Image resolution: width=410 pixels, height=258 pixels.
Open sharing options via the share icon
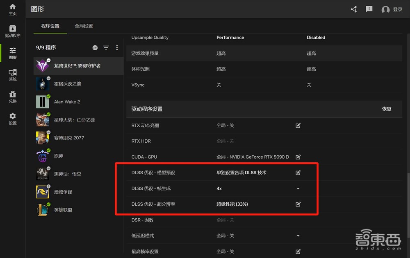pos(353,9)
